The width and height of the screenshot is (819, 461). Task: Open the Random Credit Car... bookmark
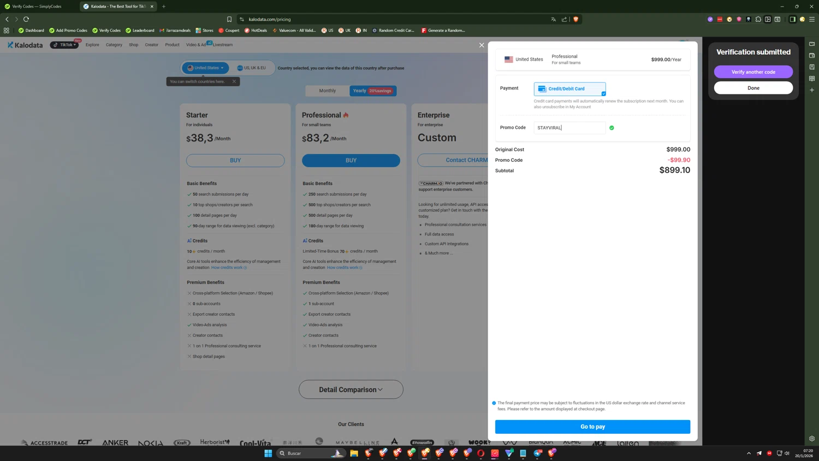(393, 31)
